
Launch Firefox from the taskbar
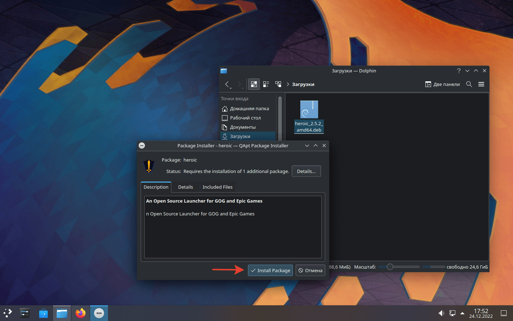(81, 313)
